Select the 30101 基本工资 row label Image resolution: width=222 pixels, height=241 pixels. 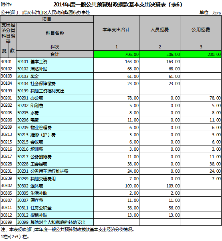pos(55,62)
